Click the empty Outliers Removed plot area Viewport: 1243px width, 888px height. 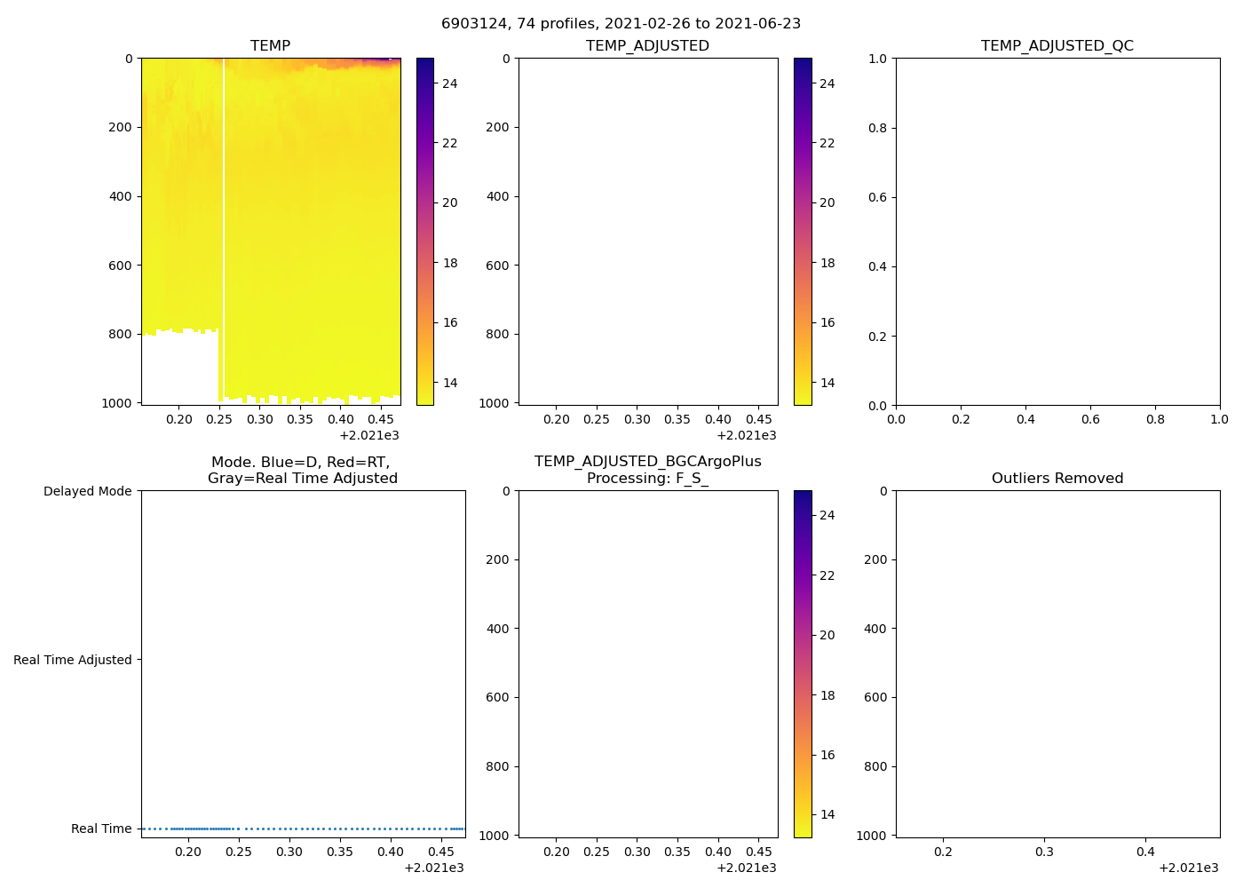(1057, 663)
